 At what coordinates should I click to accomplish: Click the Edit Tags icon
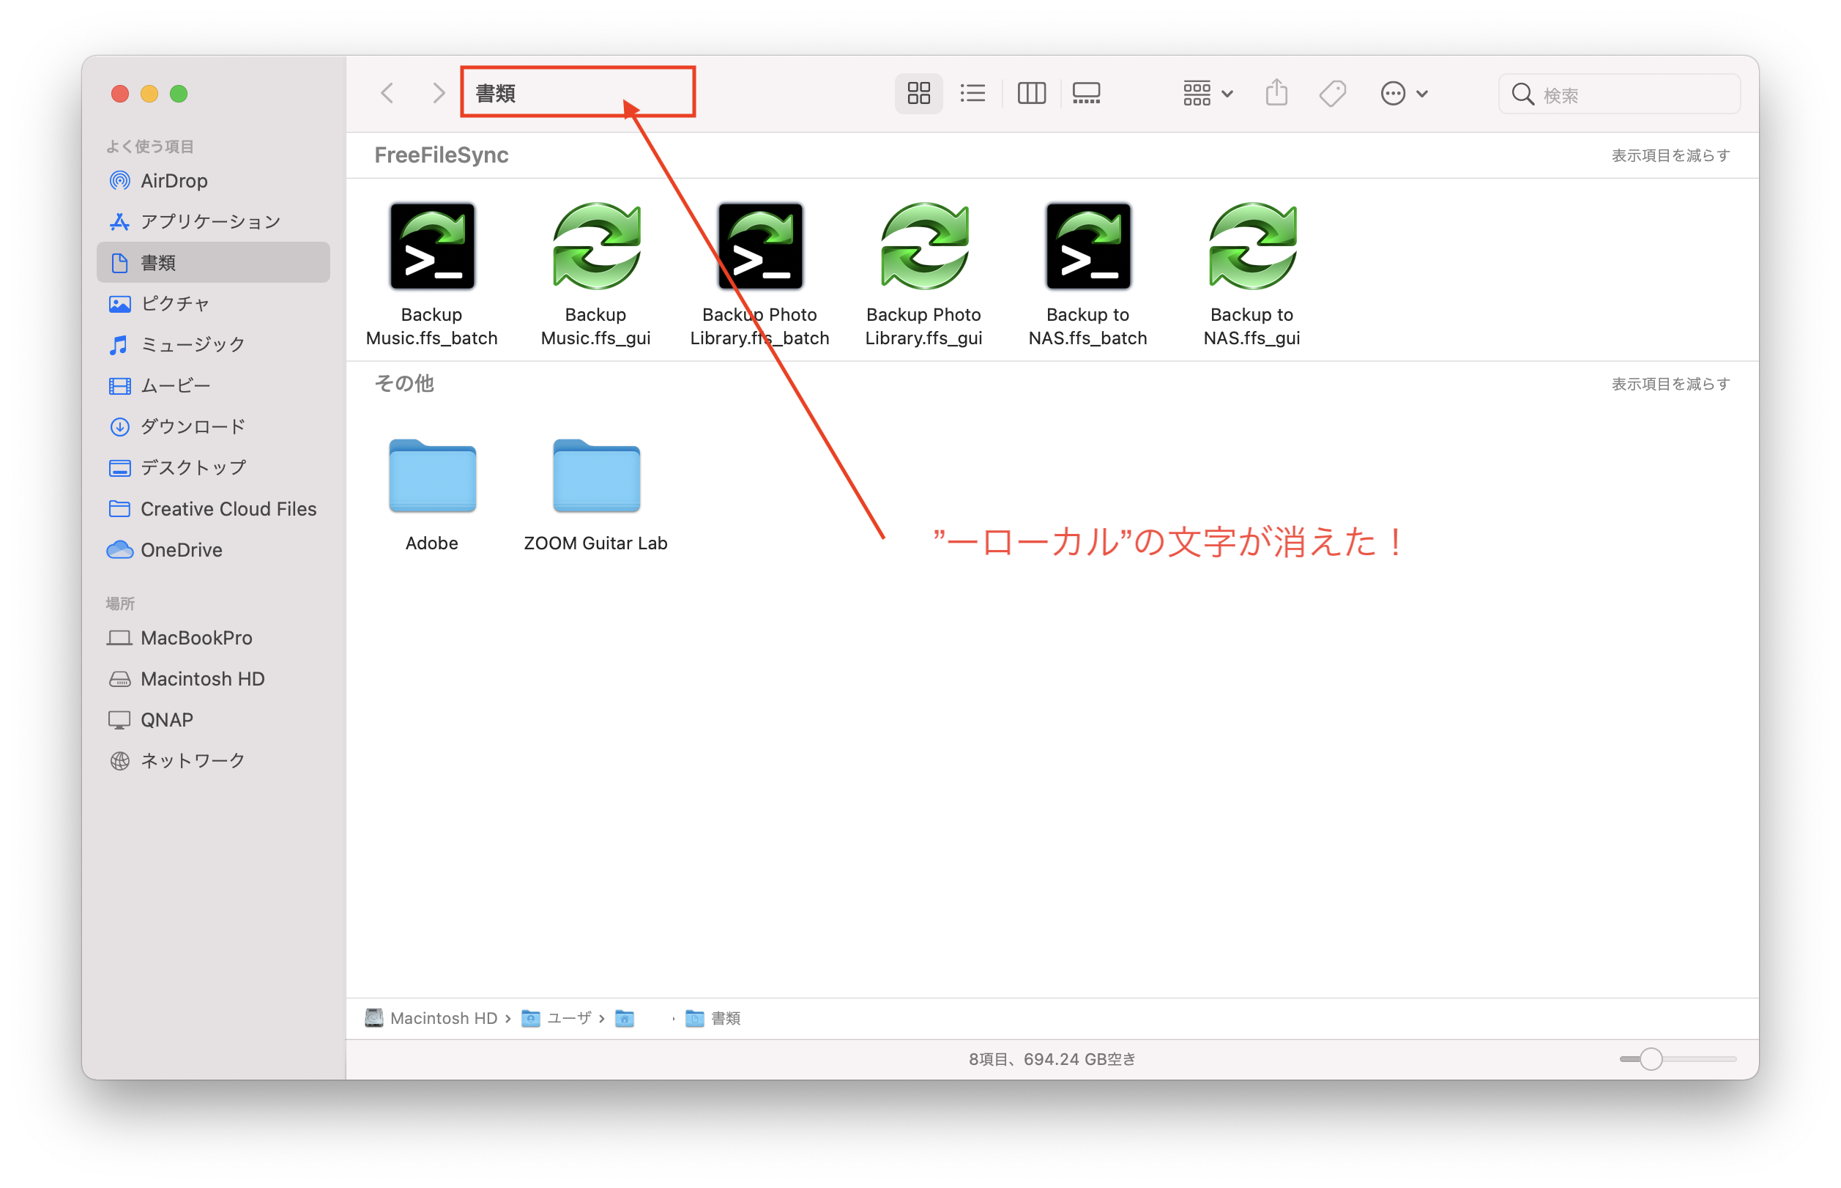point(1332,93)
